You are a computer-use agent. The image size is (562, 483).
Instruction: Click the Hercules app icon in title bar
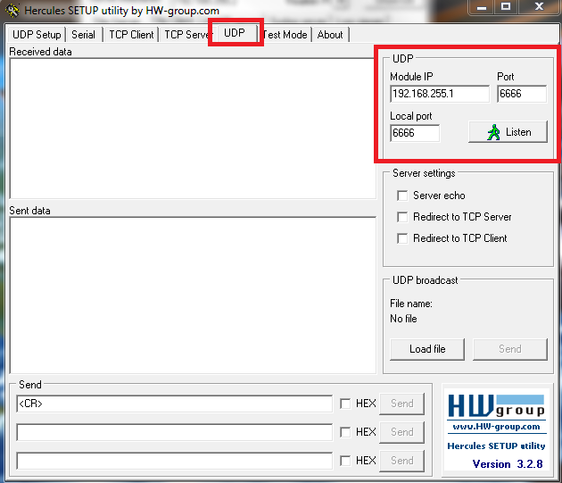pos(12,10)
